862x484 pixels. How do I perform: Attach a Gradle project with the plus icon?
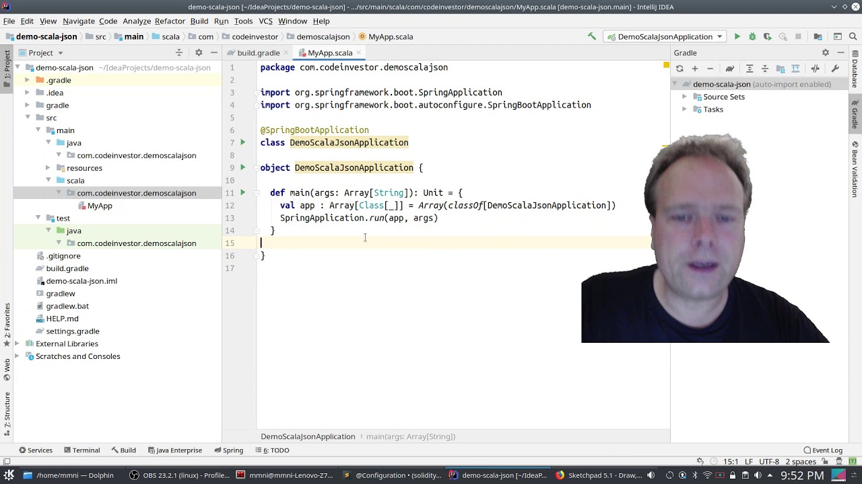[x=695, y=69]
